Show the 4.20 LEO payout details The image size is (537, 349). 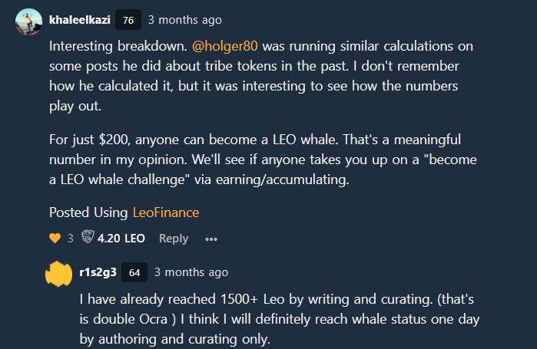click(121, 239)
